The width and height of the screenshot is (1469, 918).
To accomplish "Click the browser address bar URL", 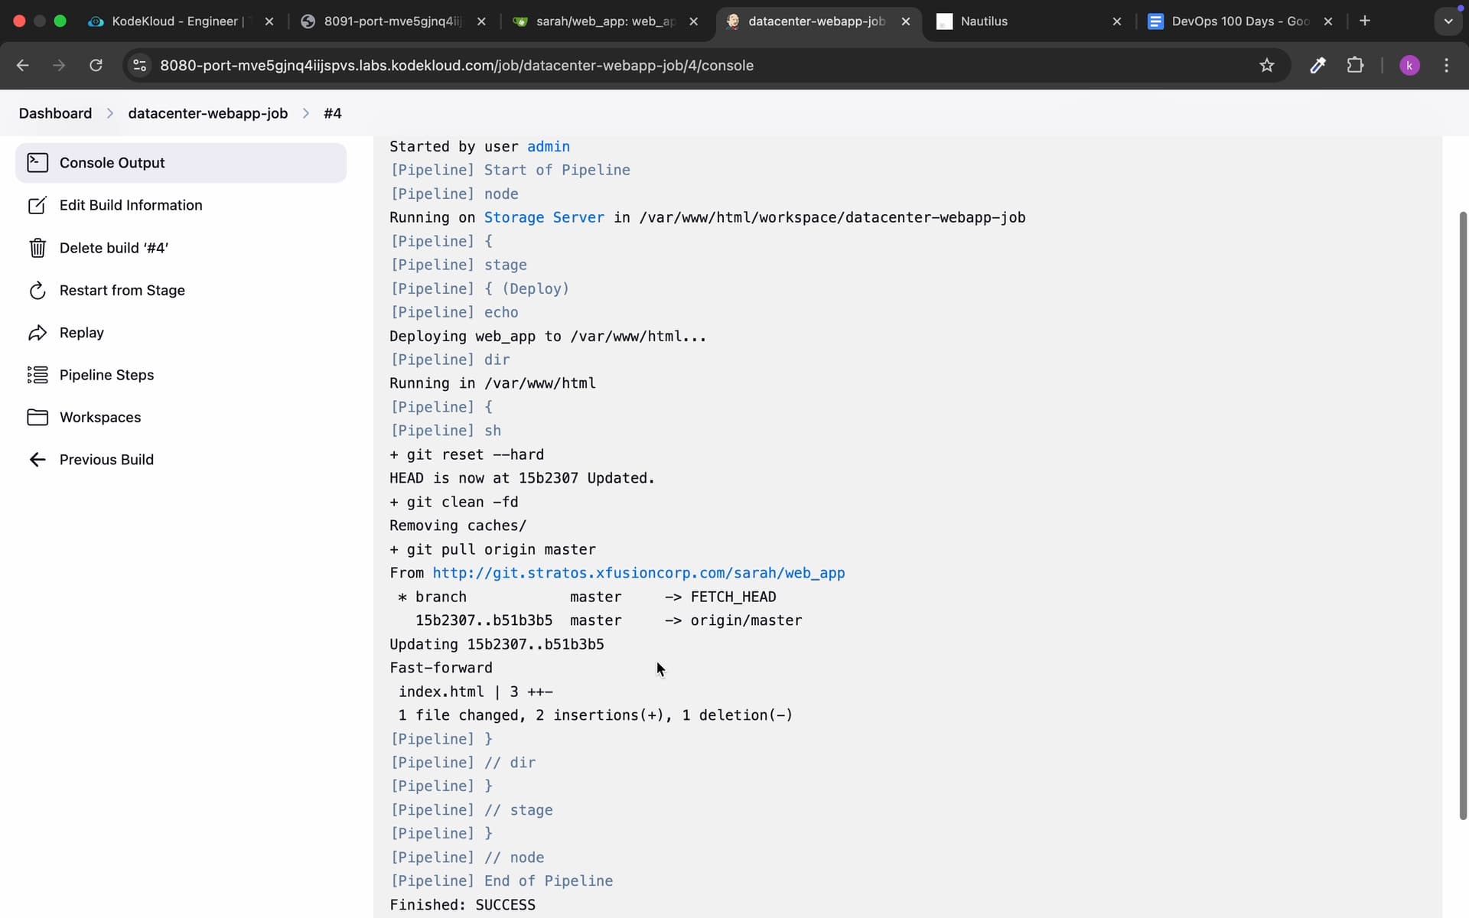I will point(456,66).
